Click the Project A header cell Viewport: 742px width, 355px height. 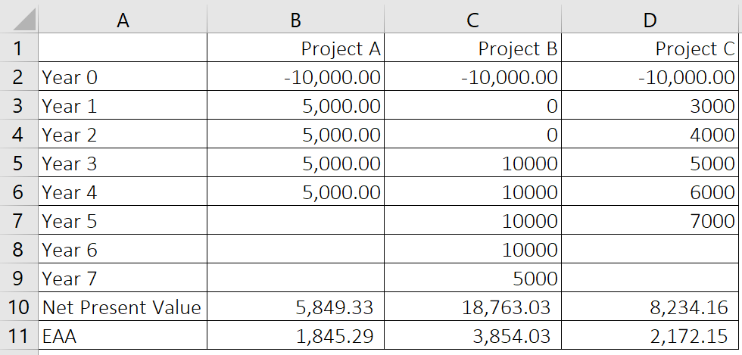(x=296, y=48)
